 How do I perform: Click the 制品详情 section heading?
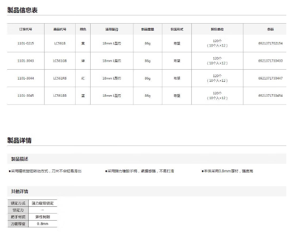coord(19,140)
